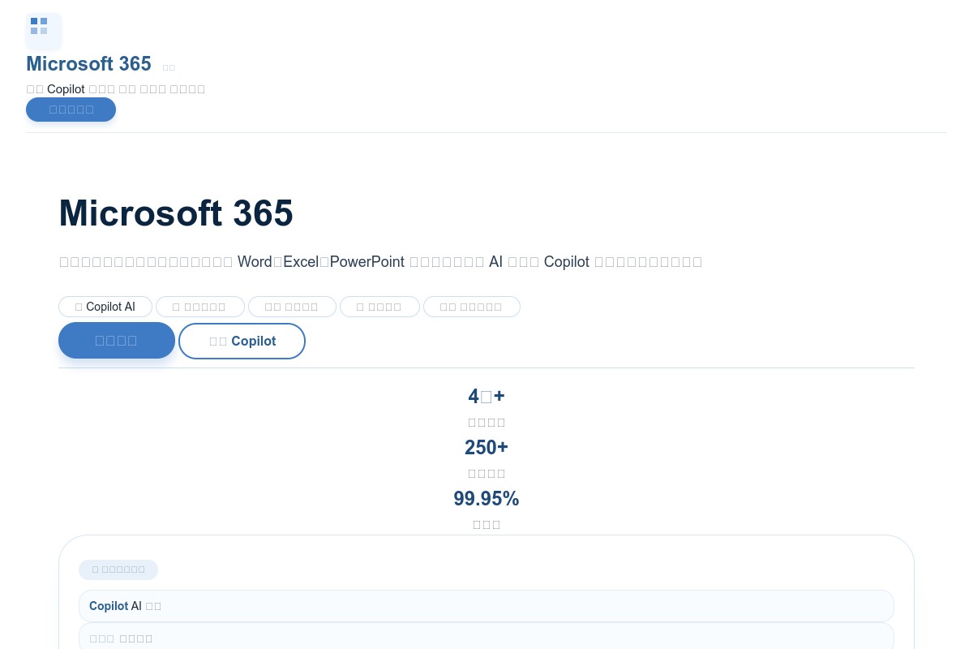Click the outlined Copilot button
Image resolution: width=973 pixels, height=649 pixels.
pos(242,341)
